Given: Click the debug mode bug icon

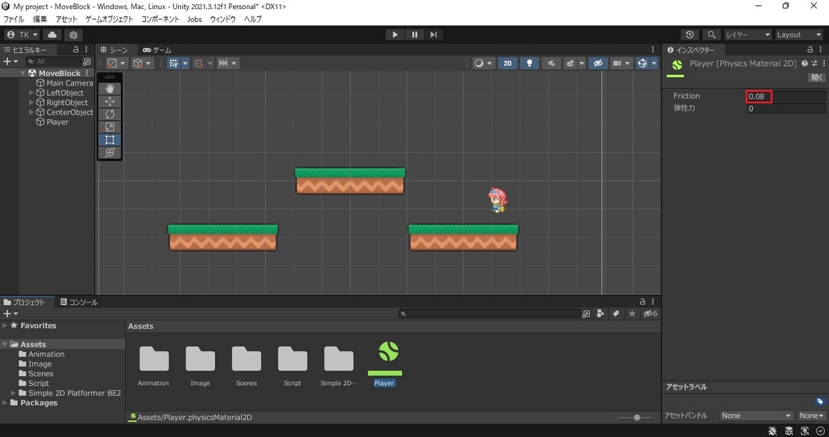Looking at the screenshot, I should coord(773,430).
